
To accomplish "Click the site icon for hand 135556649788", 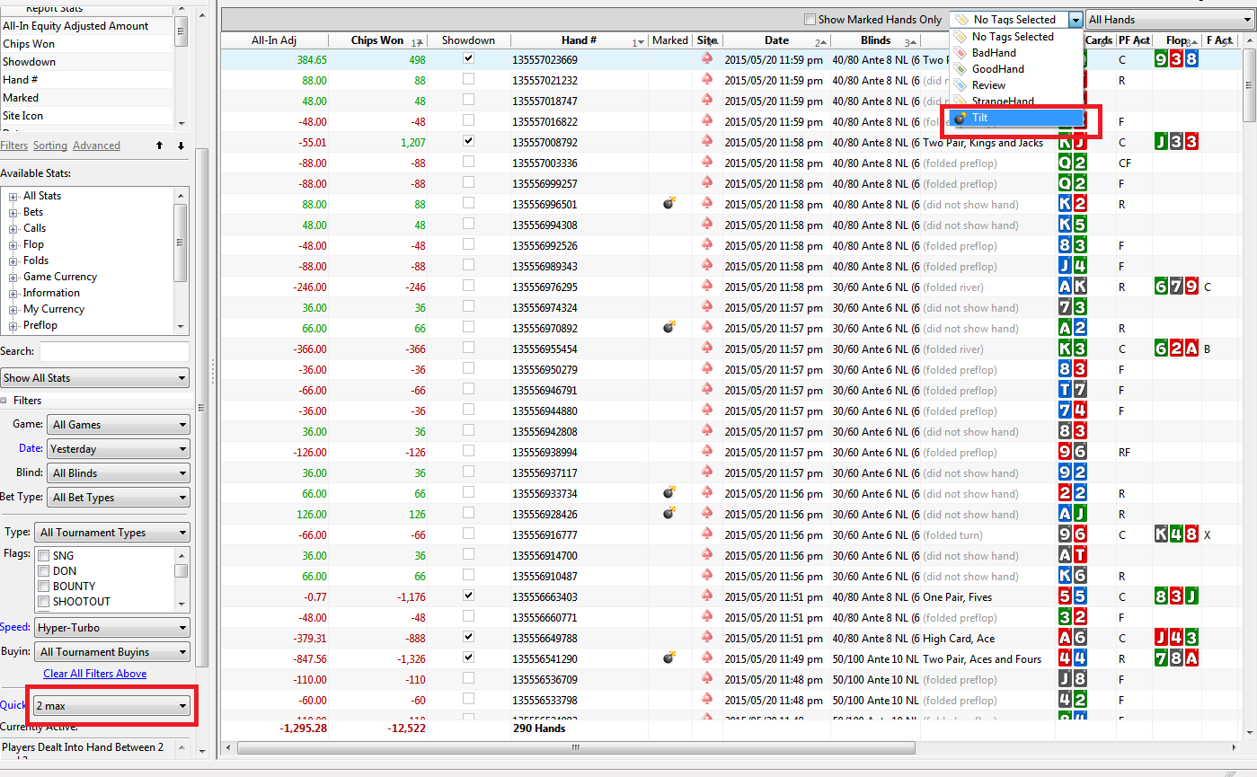I will pyautogui.click(x=707, y=638).
